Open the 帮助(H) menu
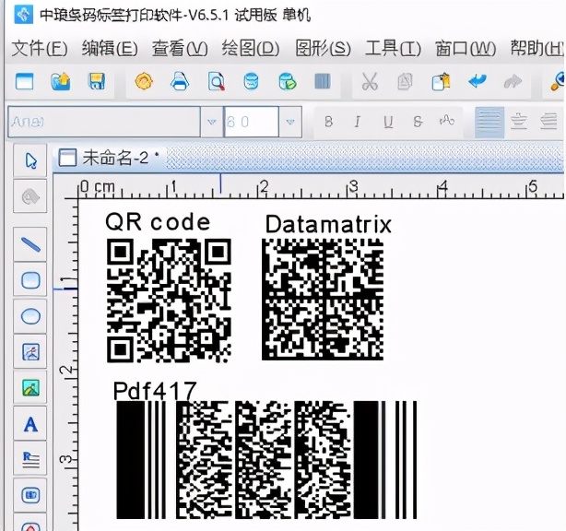Screen dimensions: 566x531 coord(537,48)
